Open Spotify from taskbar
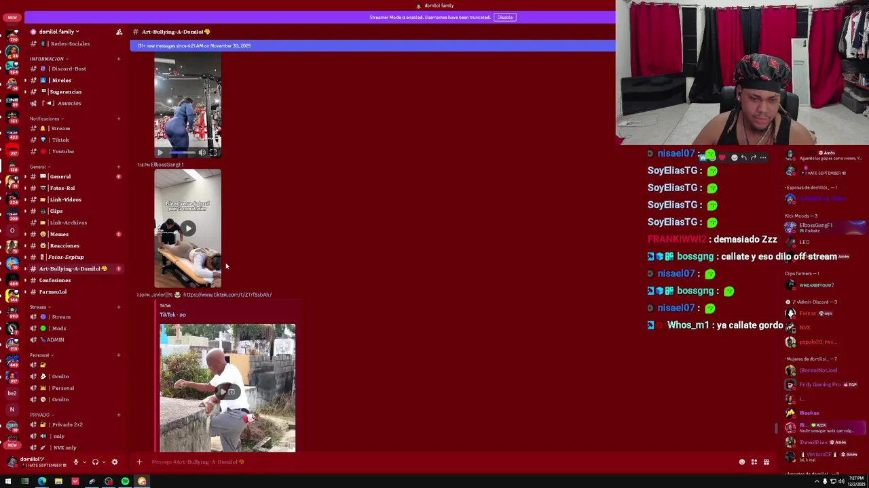The height and width of the screenshot is (488, 869). [125, 481]
